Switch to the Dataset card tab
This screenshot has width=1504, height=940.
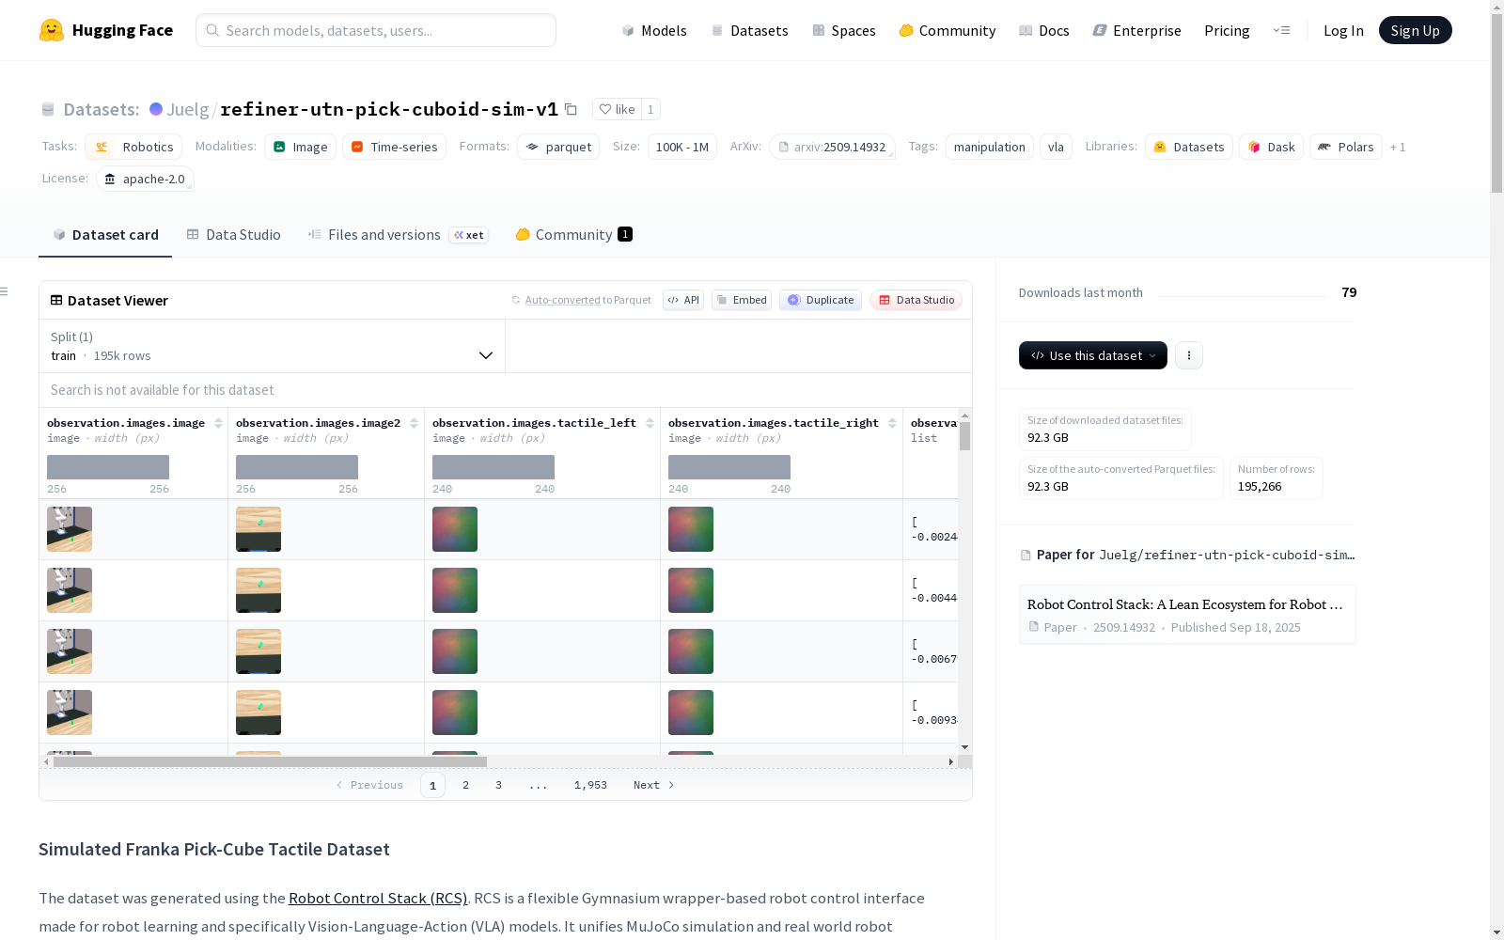[x=105, y=235]
